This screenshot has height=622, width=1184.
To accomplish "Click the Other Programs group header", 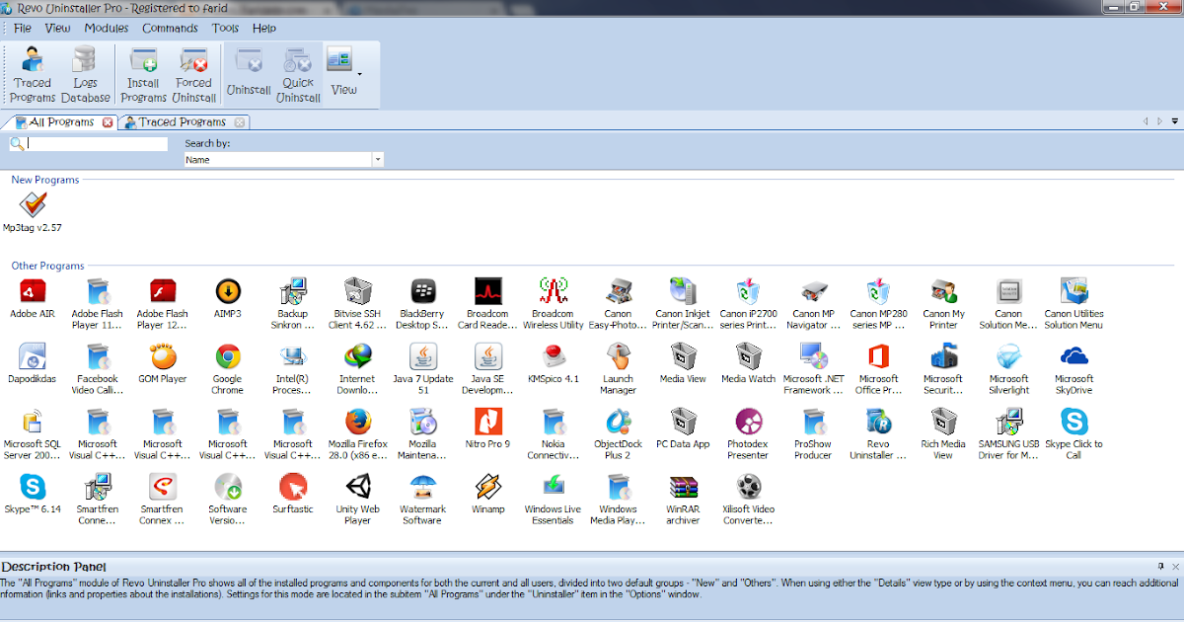I will 47,266.
